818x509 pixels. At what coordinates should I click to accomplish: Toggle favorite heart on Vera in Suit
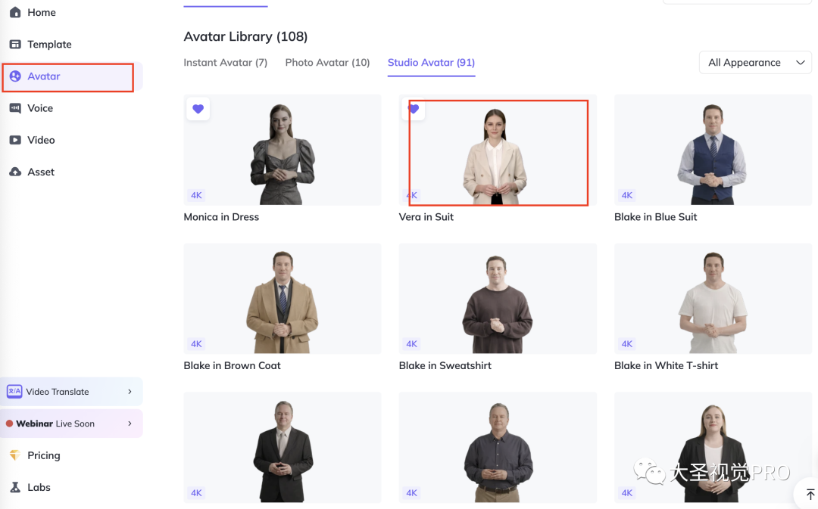click(413, 109)
